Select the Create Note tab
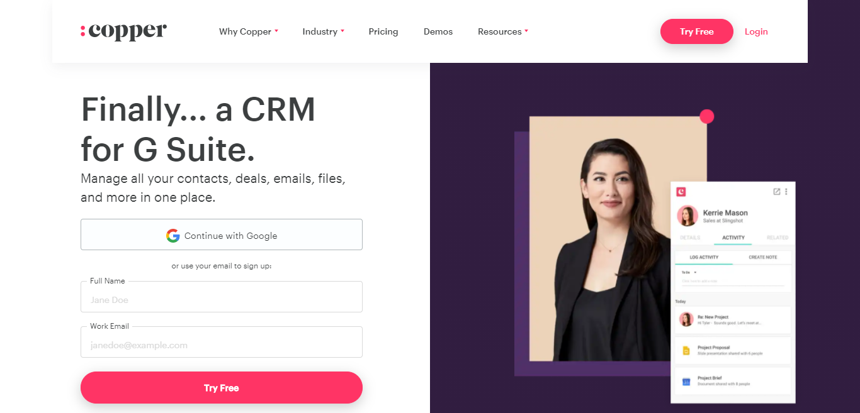Viewport: 860px width, 413px height. (x=762, y=257)
